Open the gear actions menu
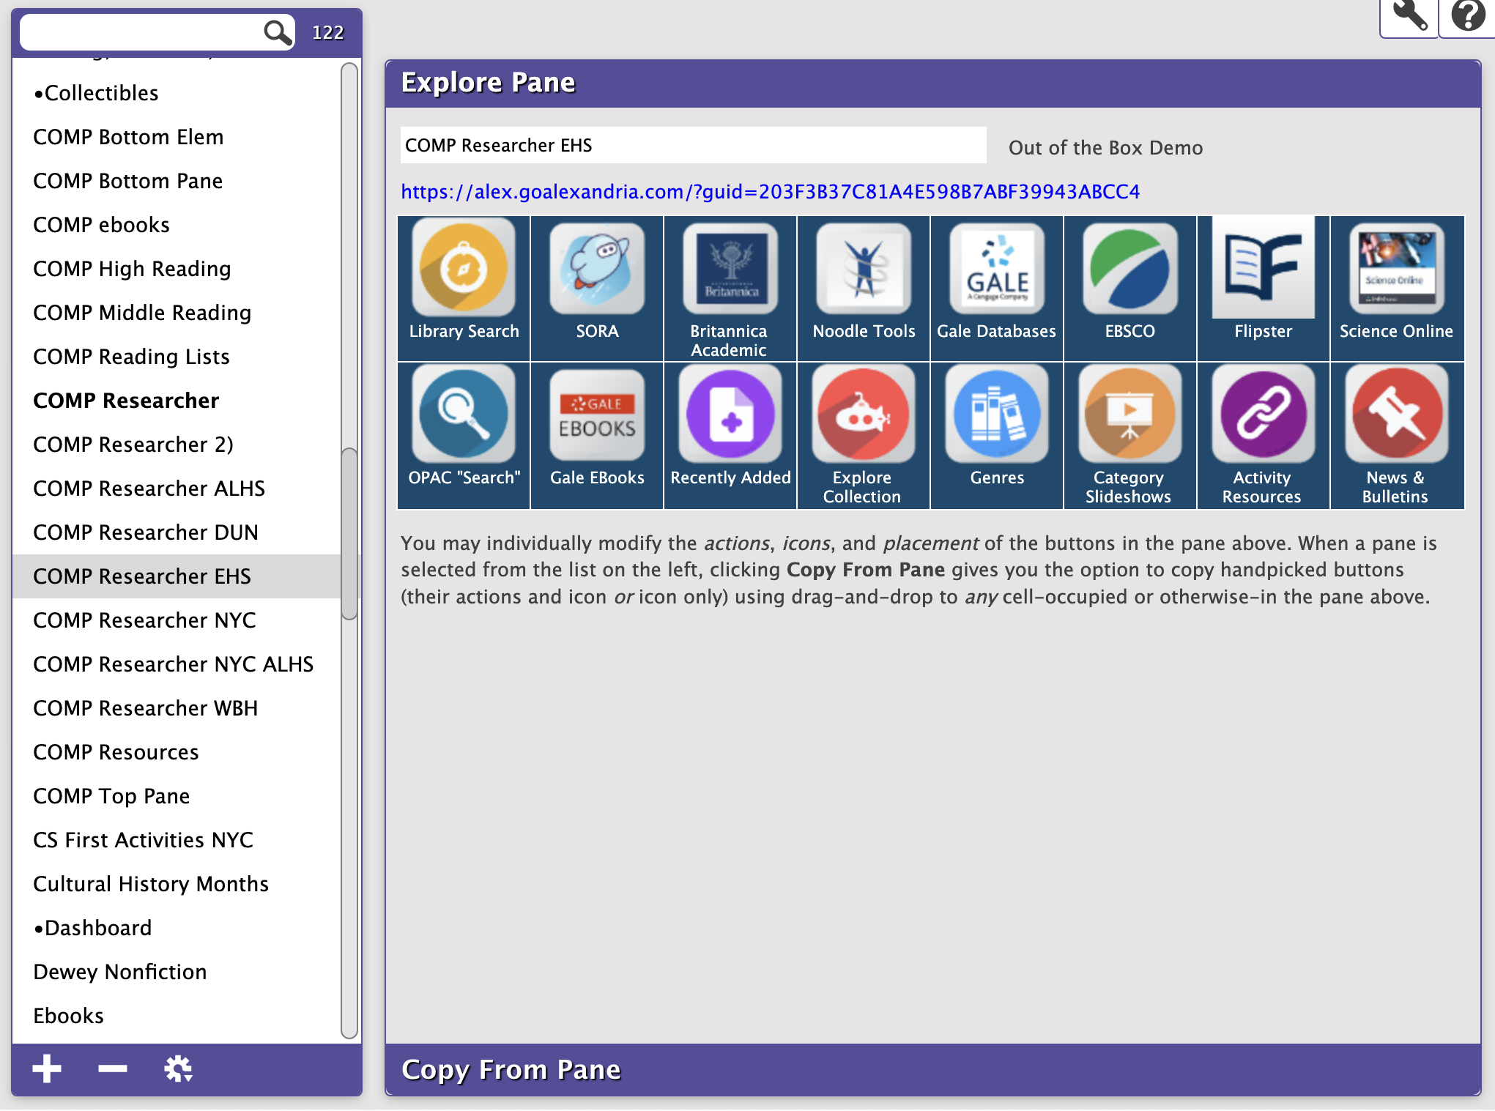The image size is (1495, 1111). 178,1069
